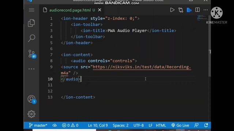Click the minimap code preview
Viewport: 234px width, 131px height.
click(202, 18)
